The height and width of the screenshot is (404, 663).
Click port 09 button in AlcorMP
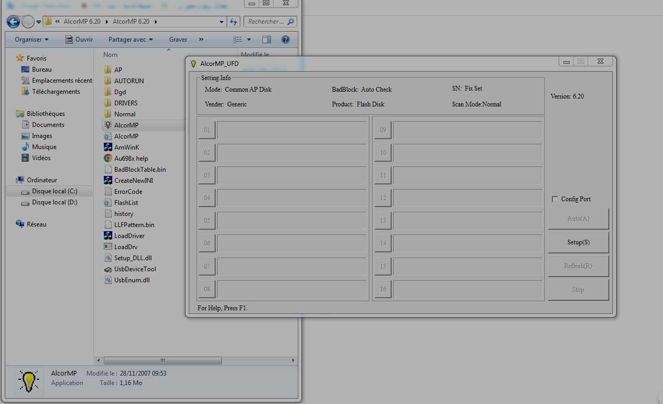coord(383,130)
